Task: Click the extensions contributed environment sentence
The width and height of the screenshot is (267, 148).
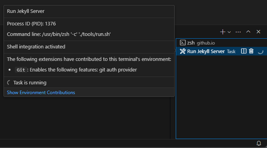Action: point(89,59)
